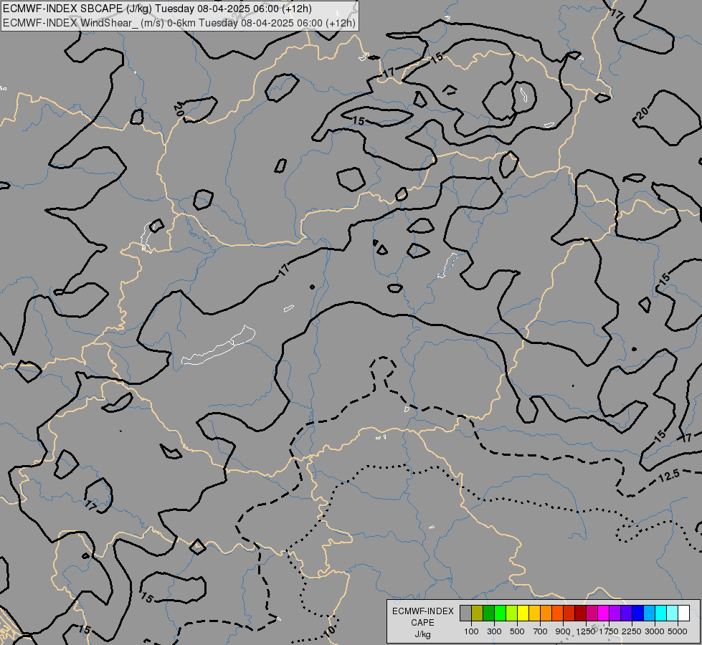Click the '10' dotted contour label
This screenshot has height=645, width=702.
330,631
